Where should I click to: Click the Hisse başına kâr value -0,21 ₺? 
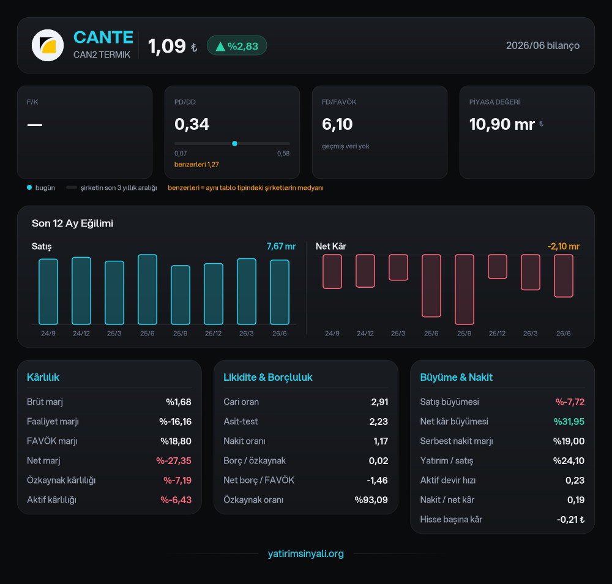pos(570,519)
